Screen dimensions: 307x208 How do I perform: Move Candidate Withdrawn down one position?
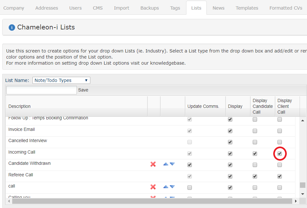click(x=172, y=164)
